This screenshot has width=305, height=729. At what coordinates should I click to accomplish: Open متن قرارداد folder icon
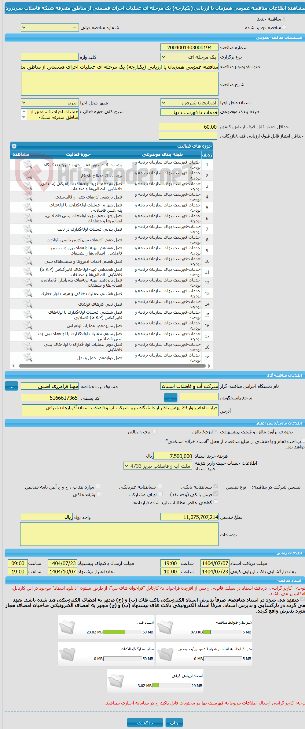[x=165, y=654]
